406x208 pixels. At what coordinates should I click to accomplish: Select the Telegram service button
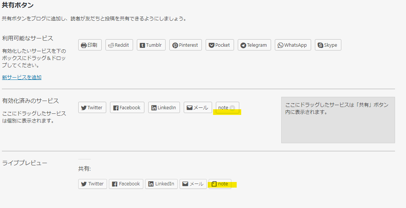pyautogui.click(x=254, y=45)
